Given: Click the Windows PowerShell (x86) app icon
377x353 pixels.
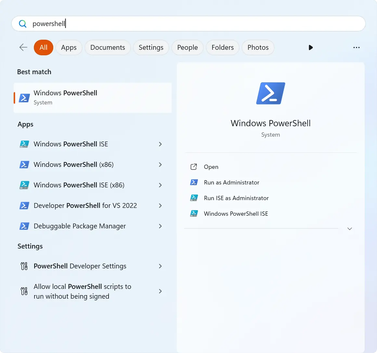Looking at the screenshot, I should (24, 165).
